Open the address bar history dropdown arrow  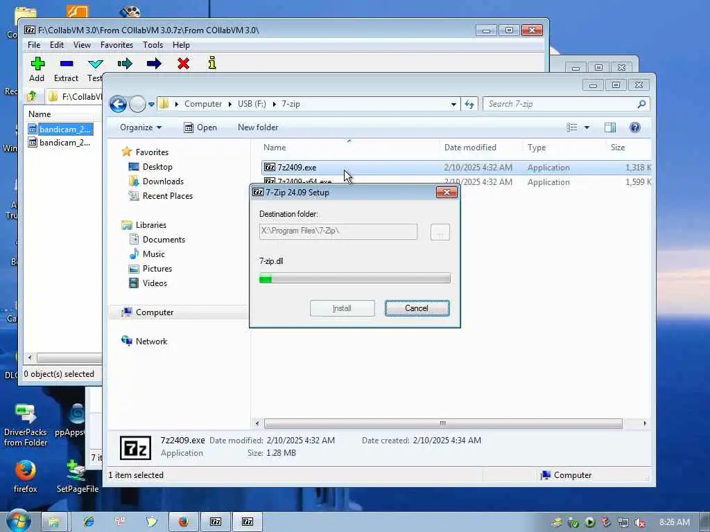pos(453,105)
